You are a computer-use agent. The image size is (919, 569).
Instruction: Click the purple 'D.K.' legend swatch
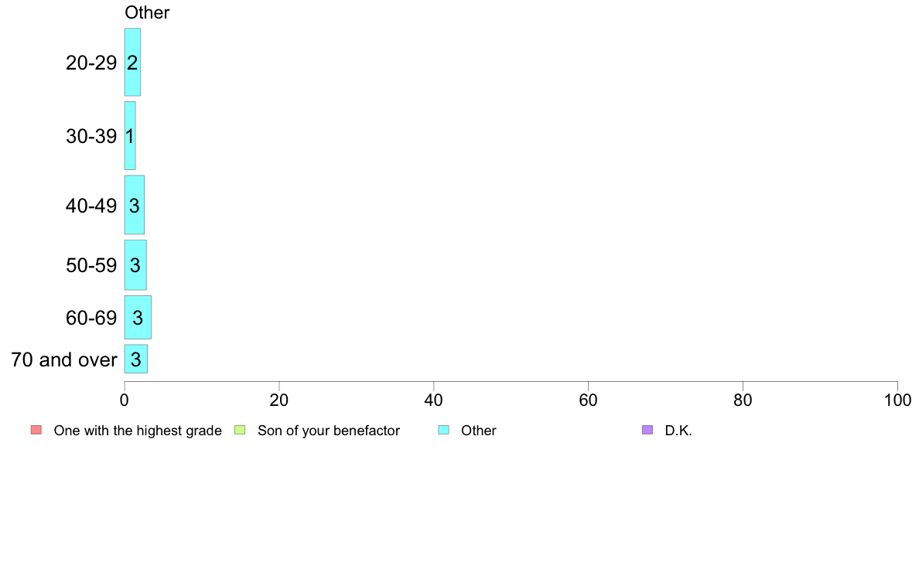647,430
